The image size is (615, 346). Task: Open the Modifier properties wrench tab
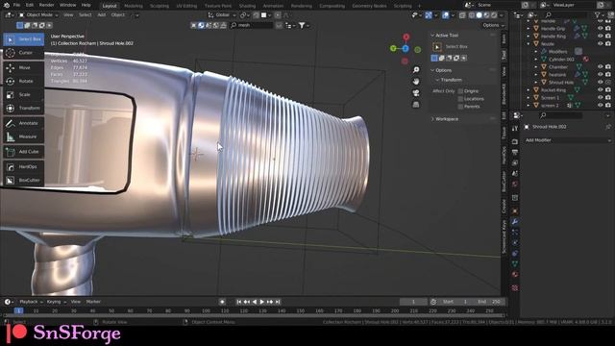pyautogui.click(x=515, y=222)
